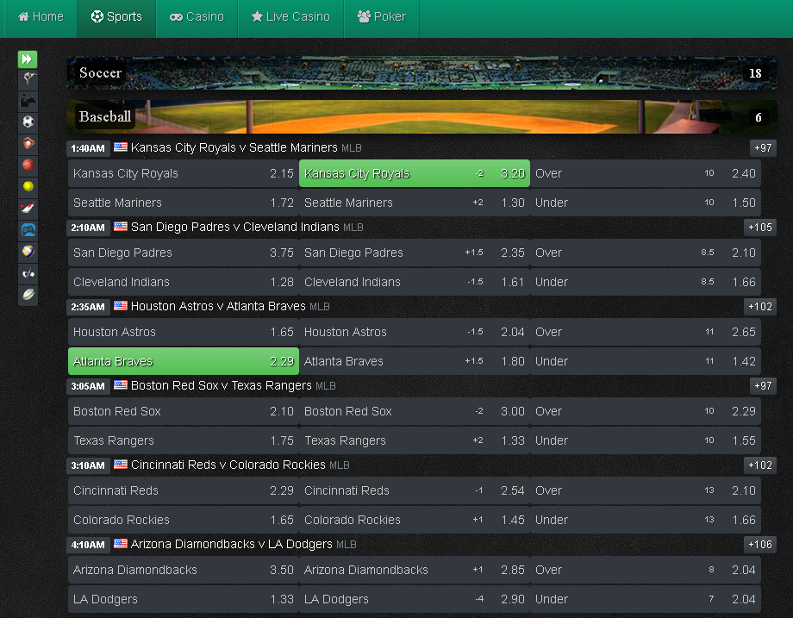Pick Houston Astros moneyline 1.65
Screen dimensions: 793x618
tap(184, 332)
